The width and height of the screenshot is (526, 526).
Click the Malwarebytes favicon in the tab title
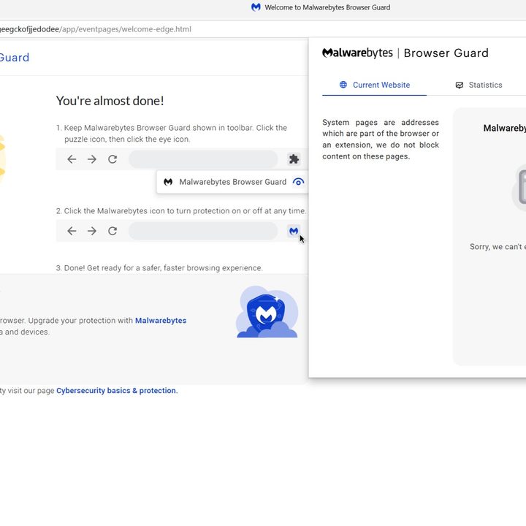coord(256,7)
